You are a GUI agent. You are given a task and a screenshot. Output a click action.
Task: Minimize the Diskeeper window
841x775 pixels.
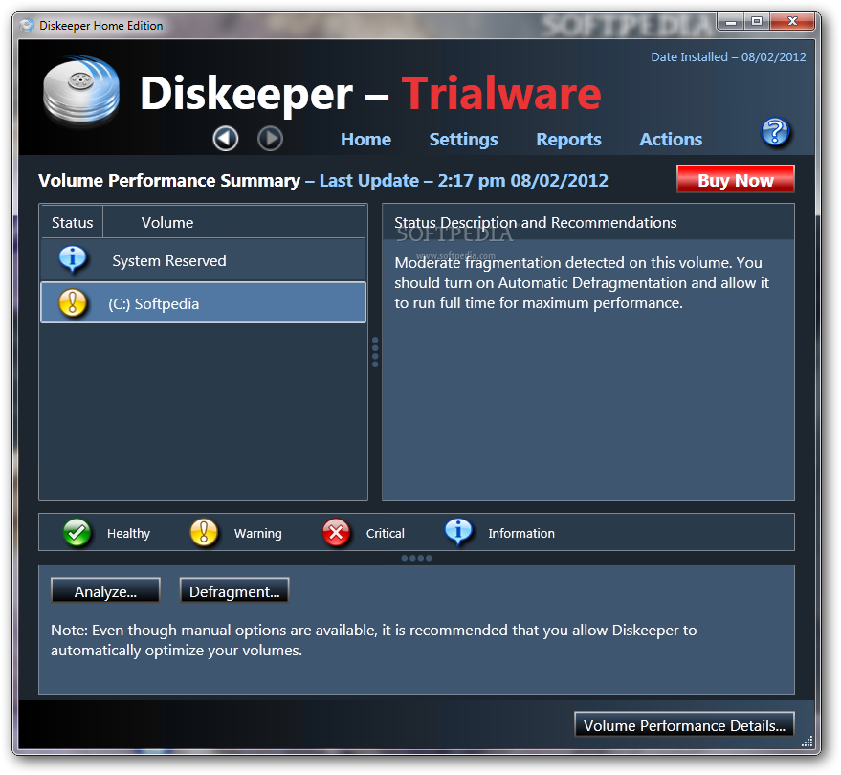[x=731, y=22]
